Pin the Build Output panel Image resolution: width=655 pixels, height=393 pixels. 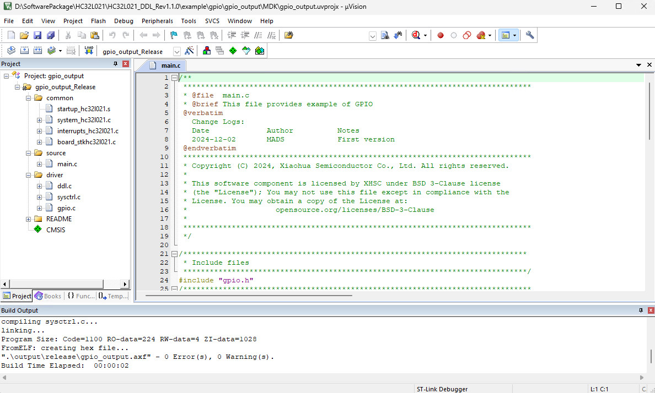(x=641, y=310)
